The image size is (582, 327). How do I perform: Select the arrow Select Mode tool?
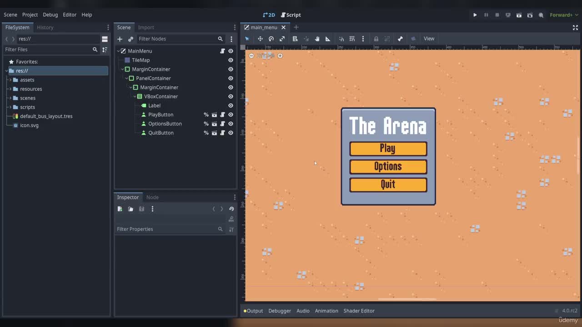[x=247, y=39]
